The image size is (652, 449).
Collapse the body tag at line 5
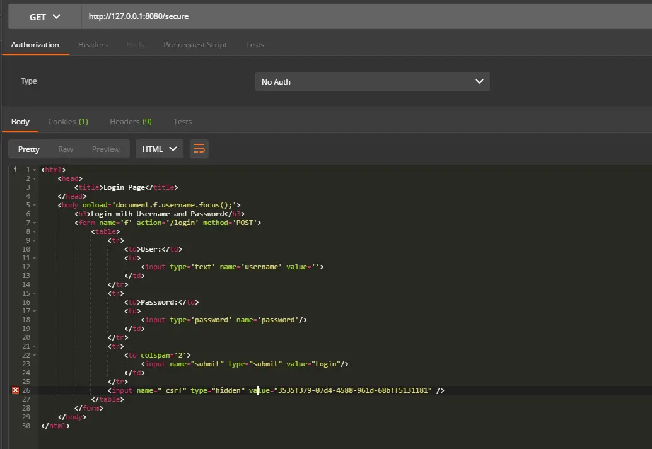pyautogui.click(x=34, y=206)
